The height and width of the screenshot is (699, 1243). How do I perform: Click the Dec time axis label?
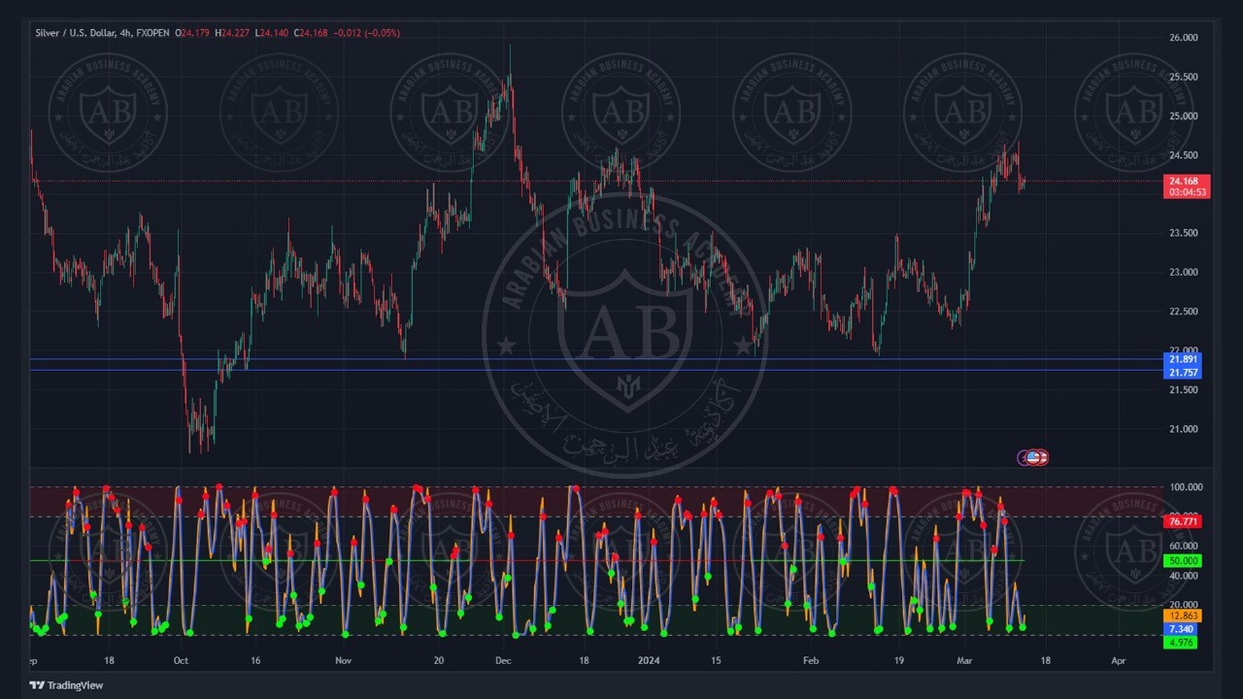coord(503,660)
